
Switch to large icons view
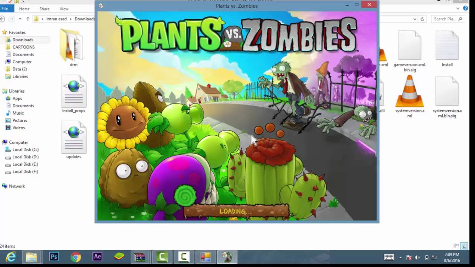click(x=464, y=246)
